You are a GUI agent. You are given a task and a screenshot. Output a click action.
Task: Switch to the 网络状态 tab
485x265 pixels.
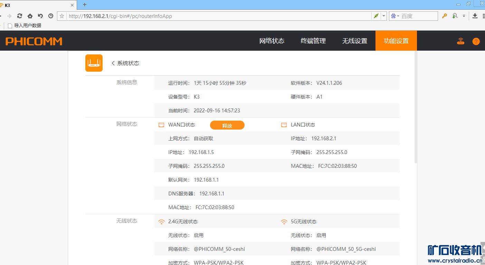click(272, 41)
